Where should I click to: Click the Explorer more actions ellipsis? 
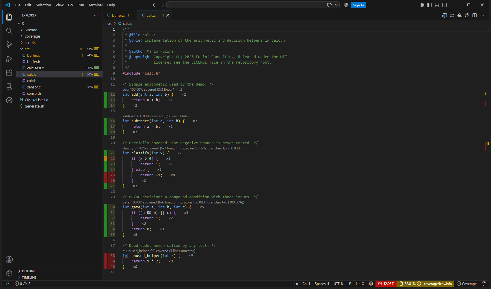(x=96, y=15)
